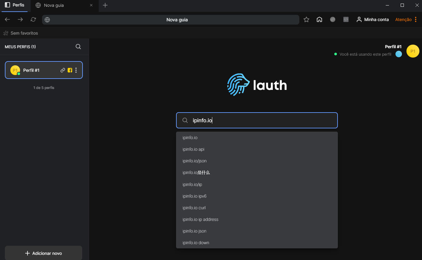Open the Perfis sidebar tab

tap(15, 5)
